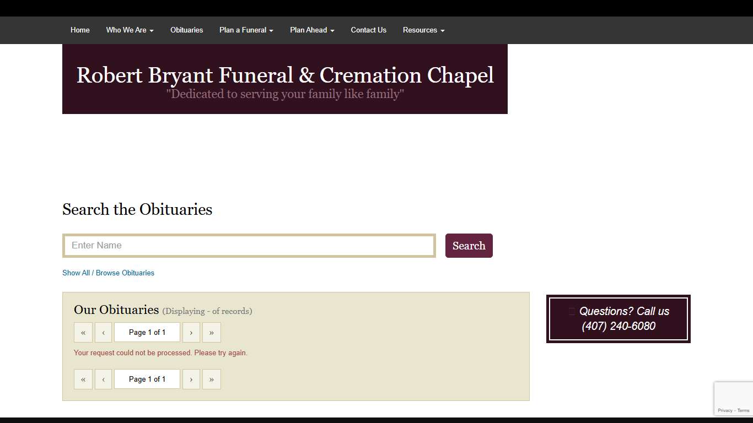The image size is (753, 423).
Task: Click the previous page arrow in top pagination
Action: point(103,332)
